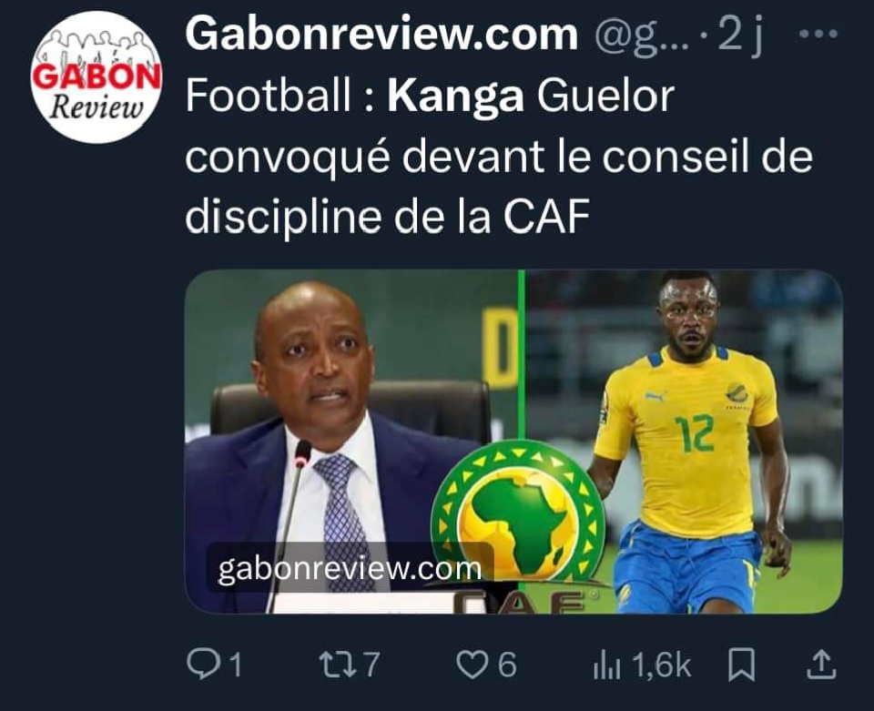The width and height of the screenshot is (874, 711).
Task: Click the 1,6k views count
Action: [662, 665]
